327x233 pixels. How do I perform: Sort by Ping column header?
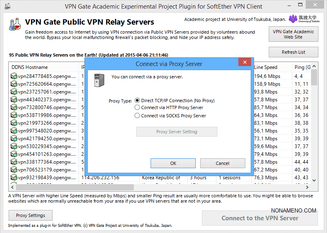tap(301, 67)
